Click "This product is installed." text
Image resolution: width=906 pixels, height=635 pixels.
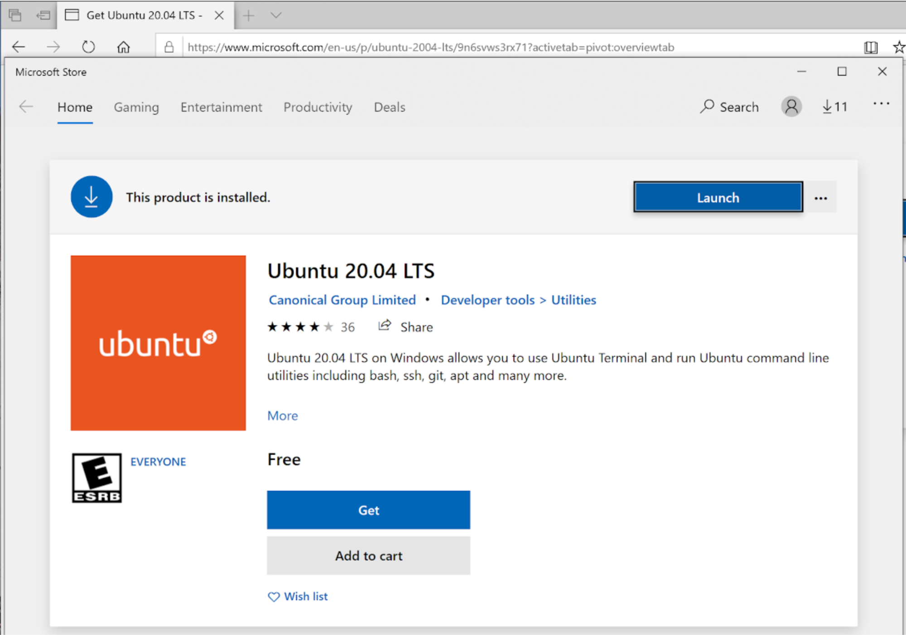(x=198, y=197)
